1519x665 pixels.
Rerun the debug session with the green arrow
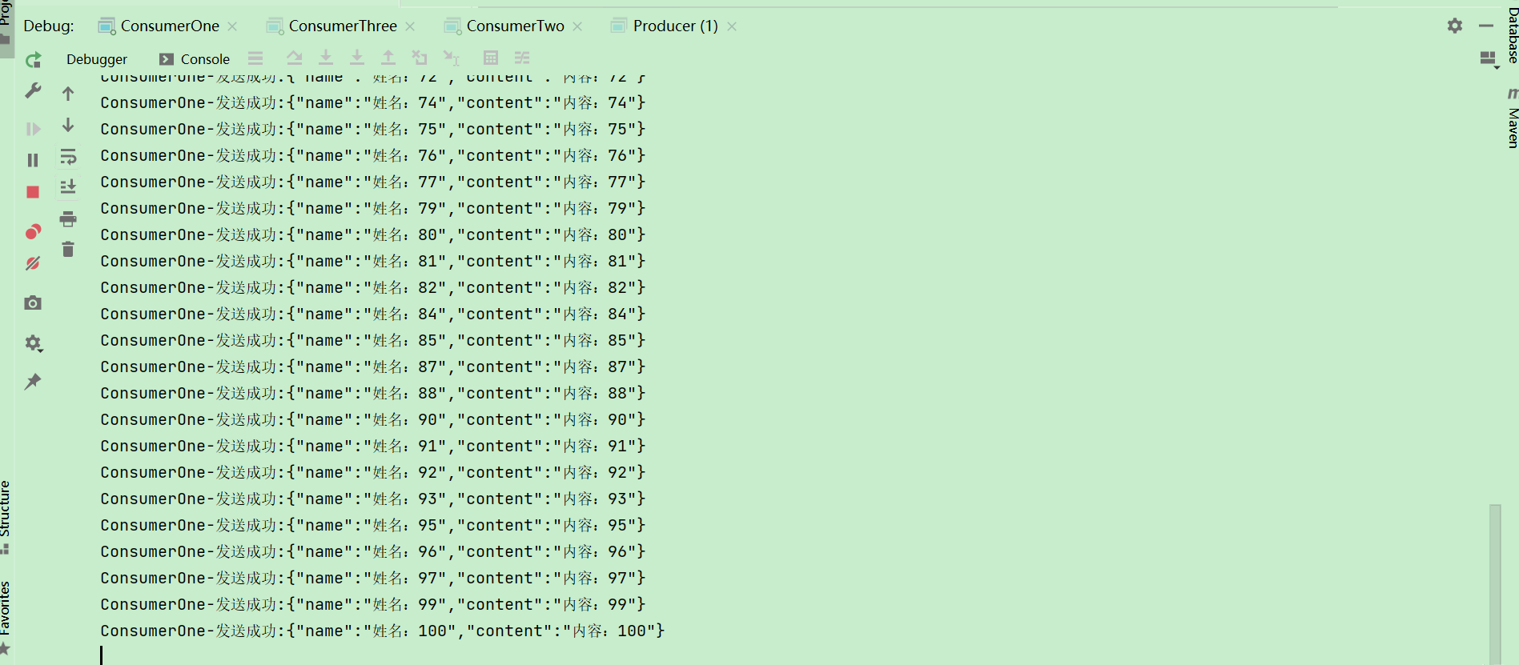33,60
